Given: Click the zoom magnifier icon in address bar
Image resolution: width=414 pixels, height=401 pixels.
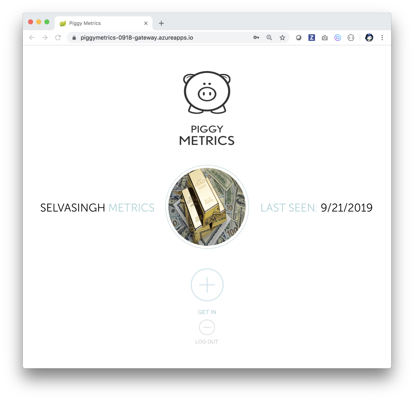Looking at the screenshot, I should [269, 38].
